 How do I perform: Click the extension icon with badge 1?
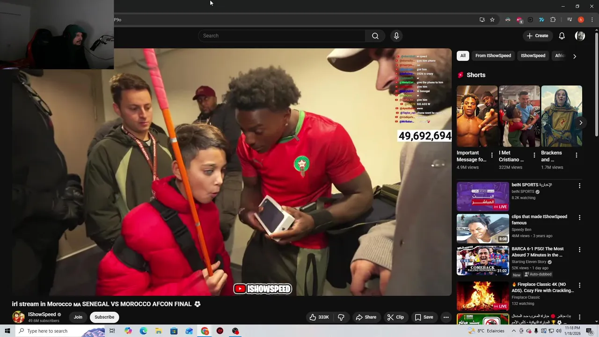click(x=519, y=20)
